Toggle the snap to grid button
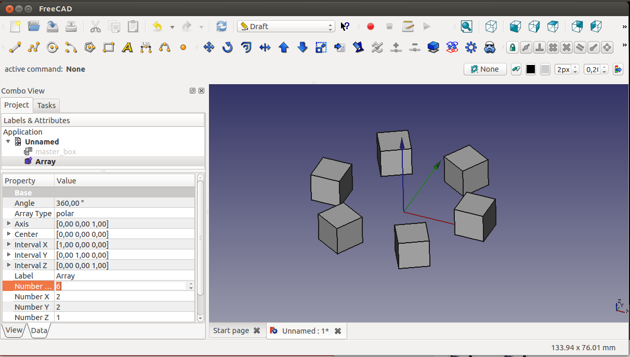This screenshot has width=630, height=357. pos(553,48)
